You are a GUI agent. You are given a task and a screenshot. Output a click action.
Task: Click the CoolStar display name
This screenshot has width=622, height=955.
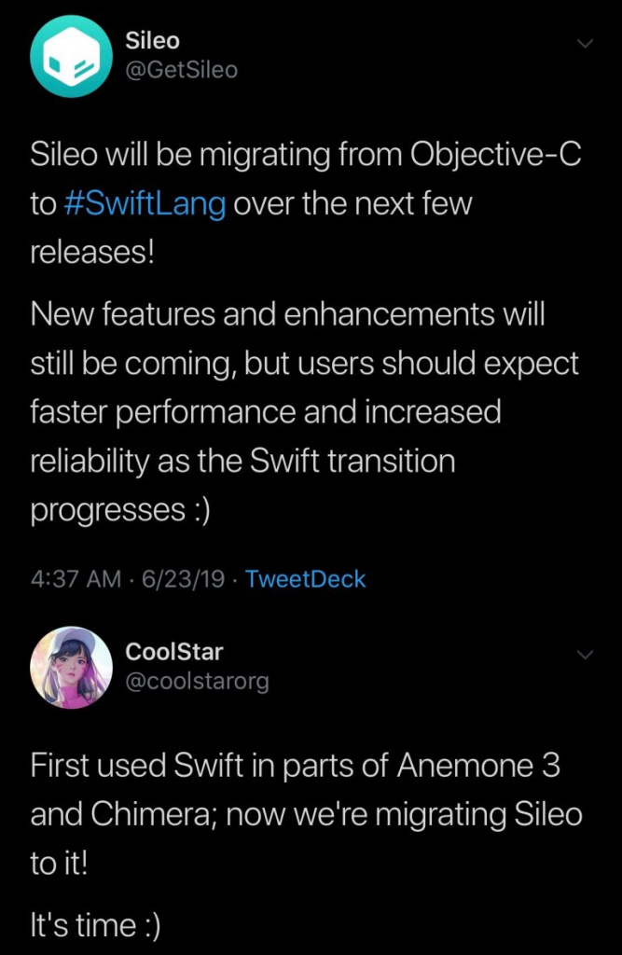click(x=174, y=651)
